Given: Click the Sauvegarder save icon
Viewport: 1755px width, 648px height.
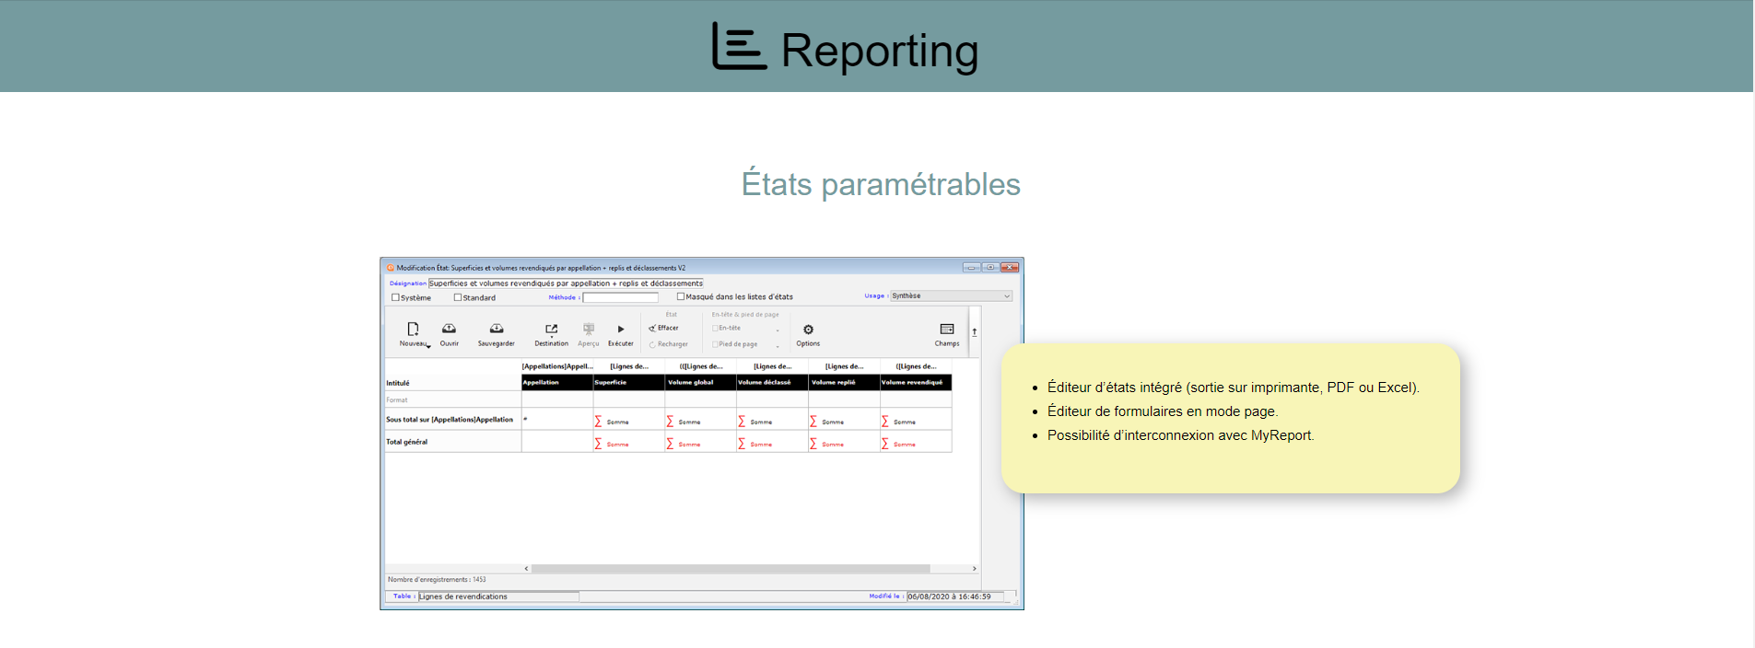Looking at the screenshot, I should [497, 329].
